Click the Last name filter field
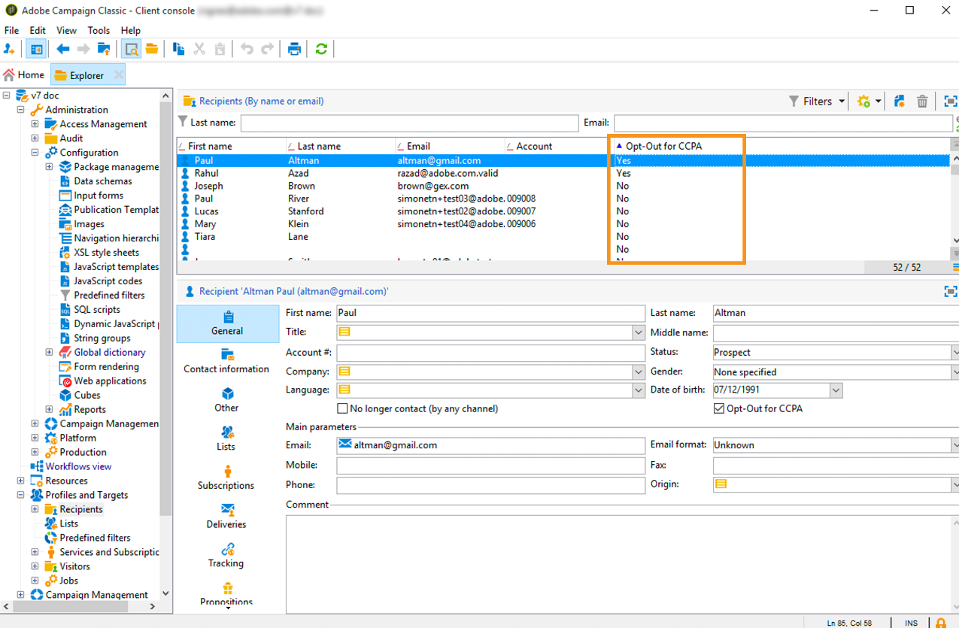 pyautogui.click(x=409, y=123)
